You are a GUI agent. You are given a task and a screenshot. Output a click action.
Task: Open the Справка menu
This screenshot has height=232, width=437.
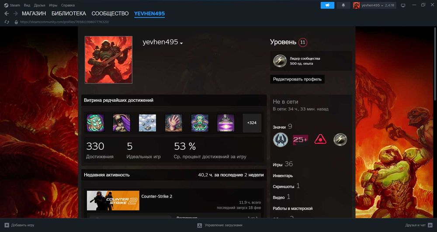tap(68, 5)
